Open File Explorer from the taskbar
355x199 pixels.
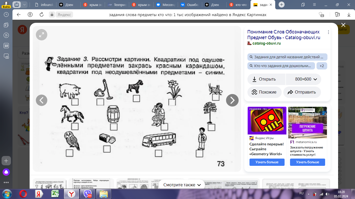[103, 194]
